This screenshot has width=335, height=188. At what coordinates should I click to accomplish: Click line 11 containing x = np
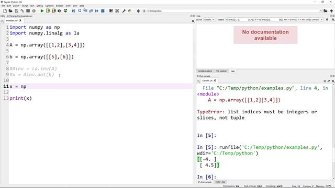pyautogui.click(x=100, y=86)
